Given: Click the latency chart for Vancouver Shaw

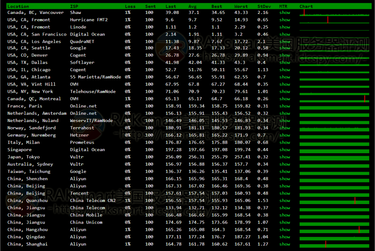Looking at the screenshot, I should click(334, 12).
